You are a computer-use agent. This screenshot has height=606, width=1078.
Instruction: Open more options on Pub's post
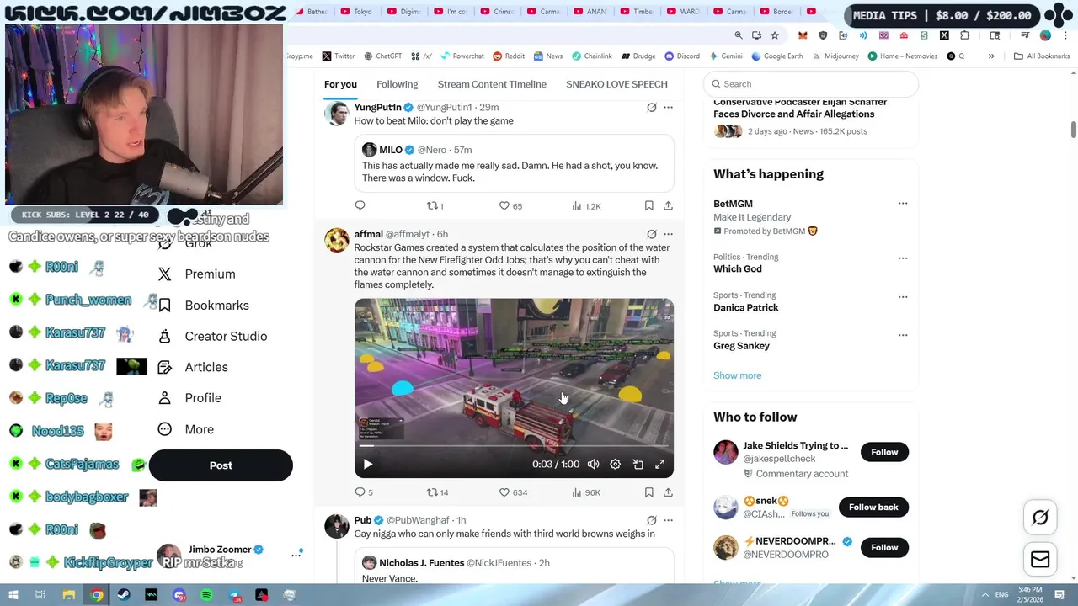pos(668,520)
